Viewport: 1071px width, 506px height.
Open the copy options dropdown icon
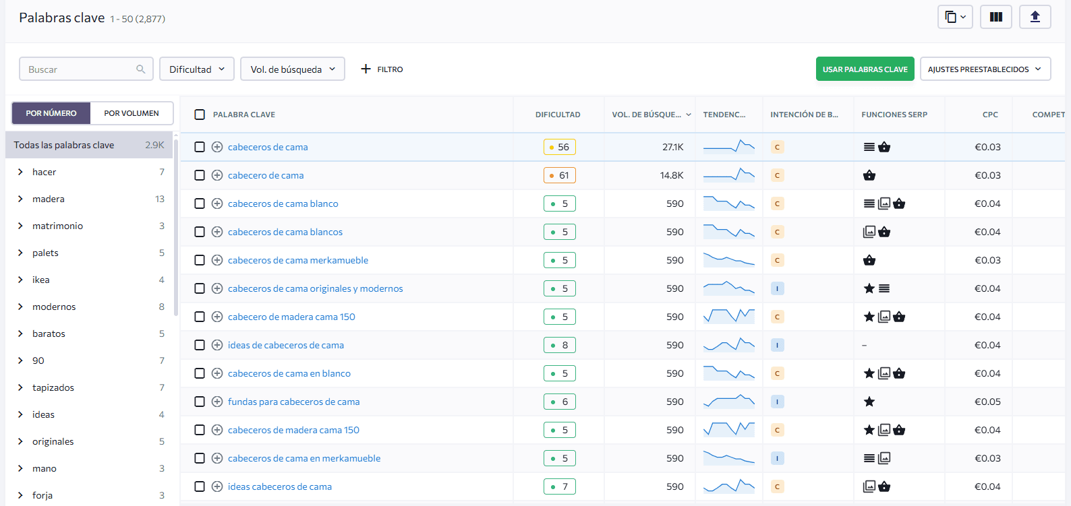955,17
